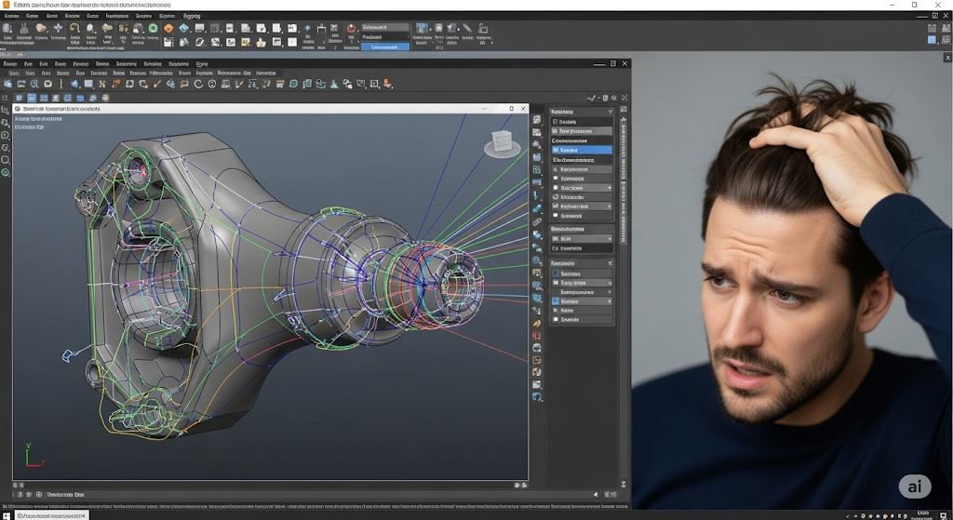The height and width of the screenshot is (520, 953).
Task: Click the green circle icon in left tool strip
Action: pos(6,172)
